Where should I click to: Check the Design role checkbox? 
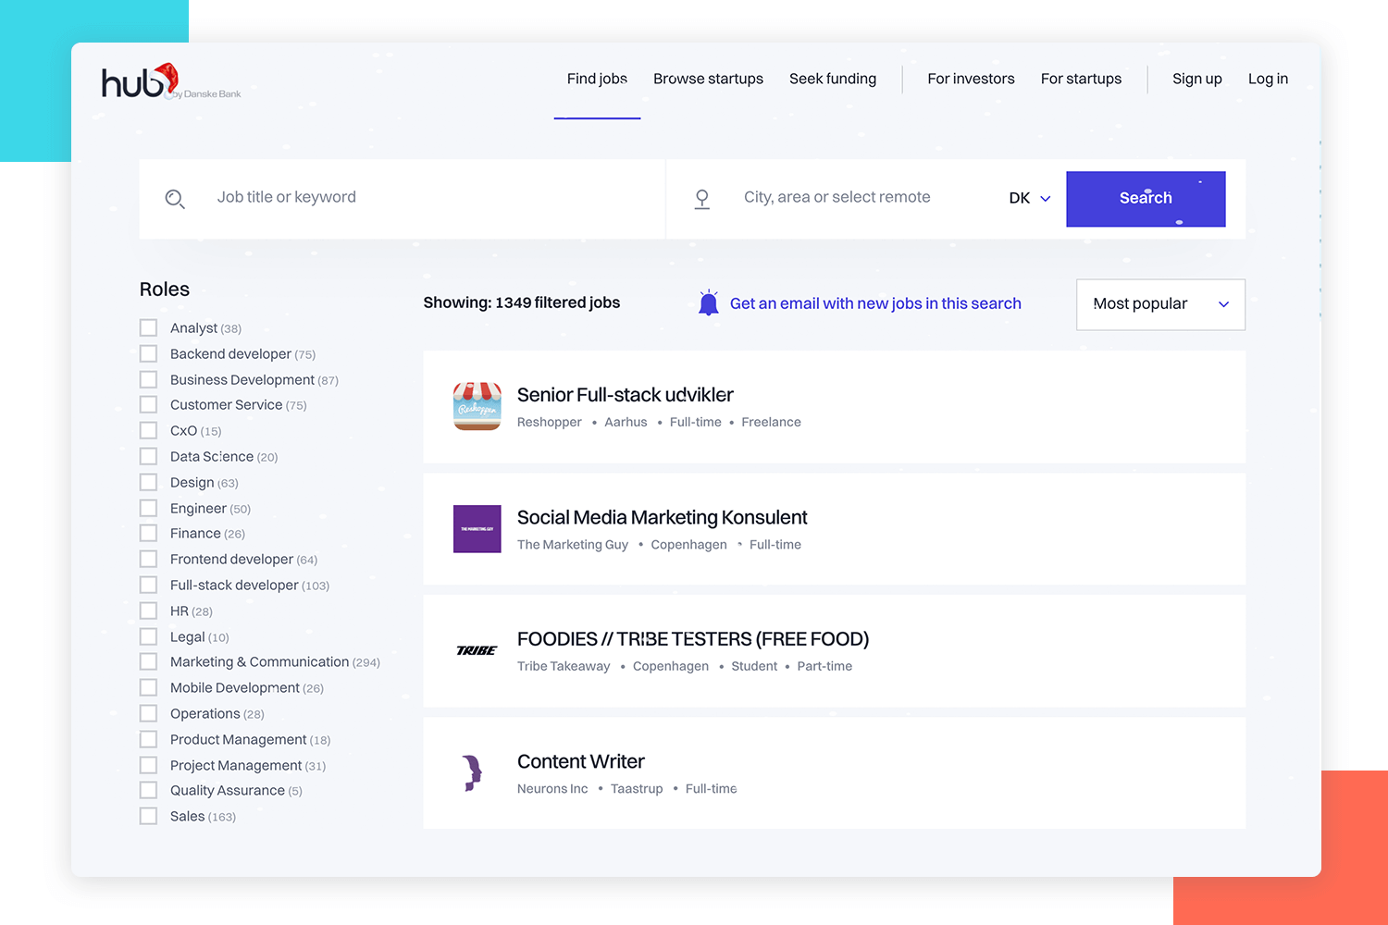148,482
